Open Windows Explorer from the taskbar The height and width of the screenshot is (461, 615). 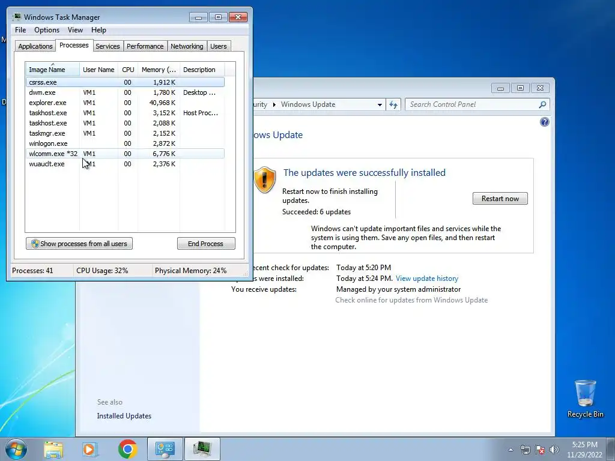point(53,449)
